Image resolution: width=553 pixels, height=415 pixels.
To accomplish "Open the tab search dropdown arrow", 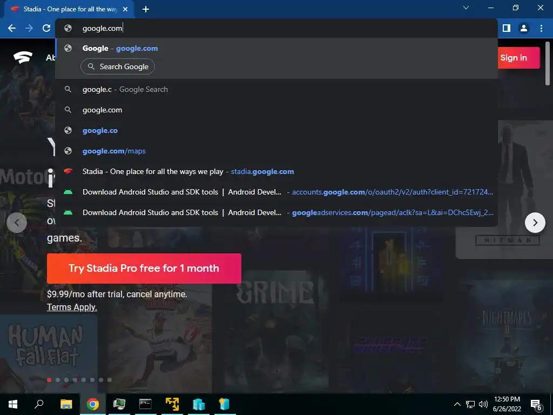I will [x=466, y=8].
